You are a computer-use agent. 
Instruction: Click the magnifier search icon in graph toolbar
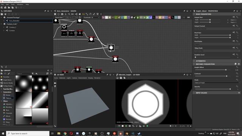(69, 14)
